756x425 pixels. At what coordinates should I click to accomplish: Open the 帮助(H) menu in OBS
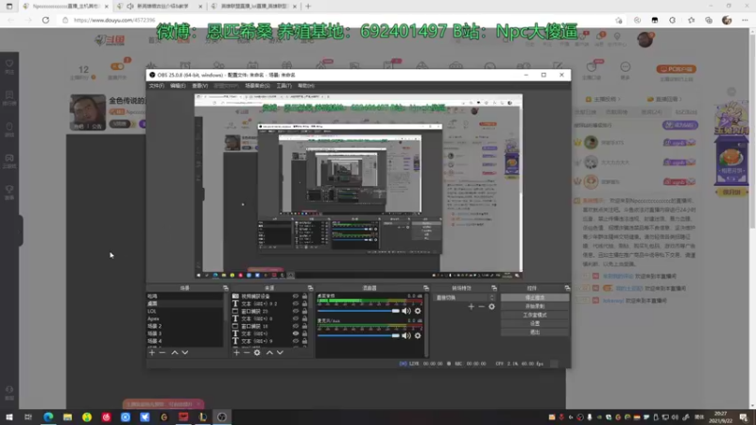[x=305, y=86]
